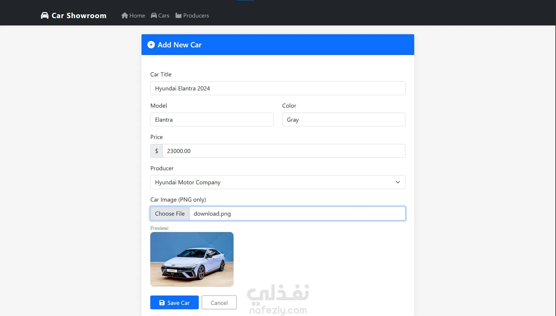The image size is (556, 316).
Task: Save the car with Save Car button
Action: point(175,303)
